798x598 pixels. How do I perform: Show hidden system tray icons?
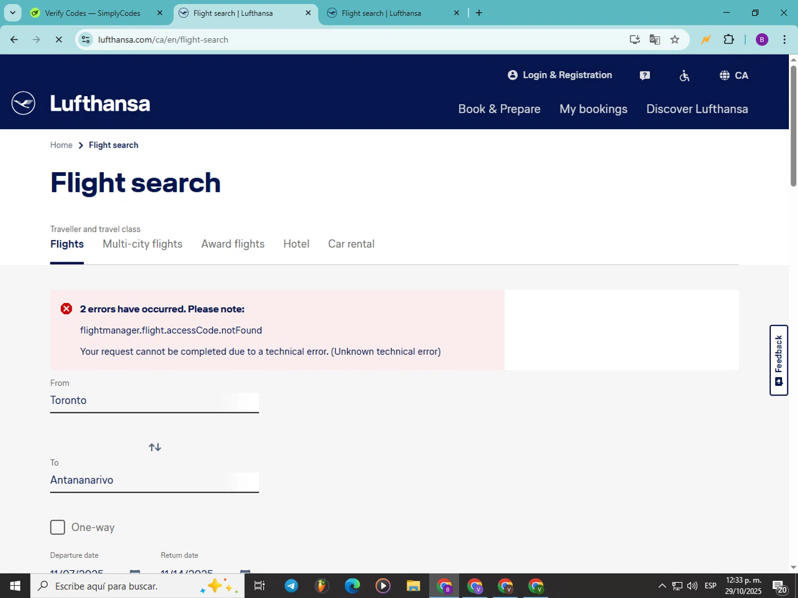662,586
